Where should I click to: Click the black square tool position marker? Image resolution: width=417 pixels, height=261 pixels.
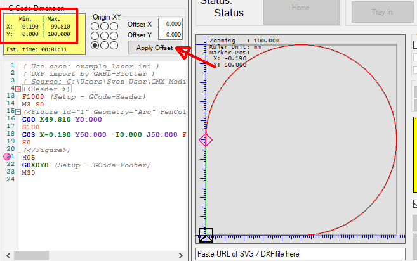206,235
